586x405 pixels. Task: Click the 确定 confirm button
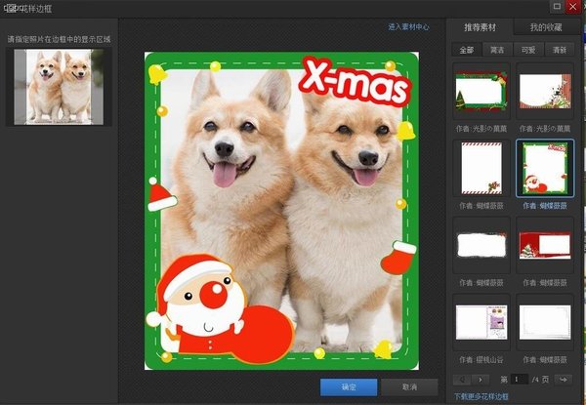coord(349,387)
